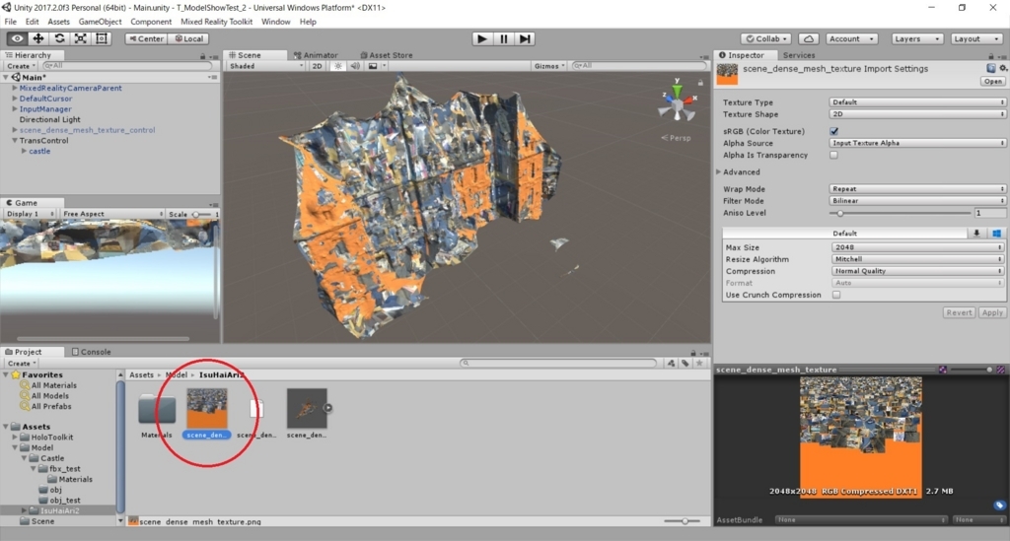This screenshot has width=1010, height=541.
Task: Toggle scene lighting sun icon
Action: [x=337, y=66]
